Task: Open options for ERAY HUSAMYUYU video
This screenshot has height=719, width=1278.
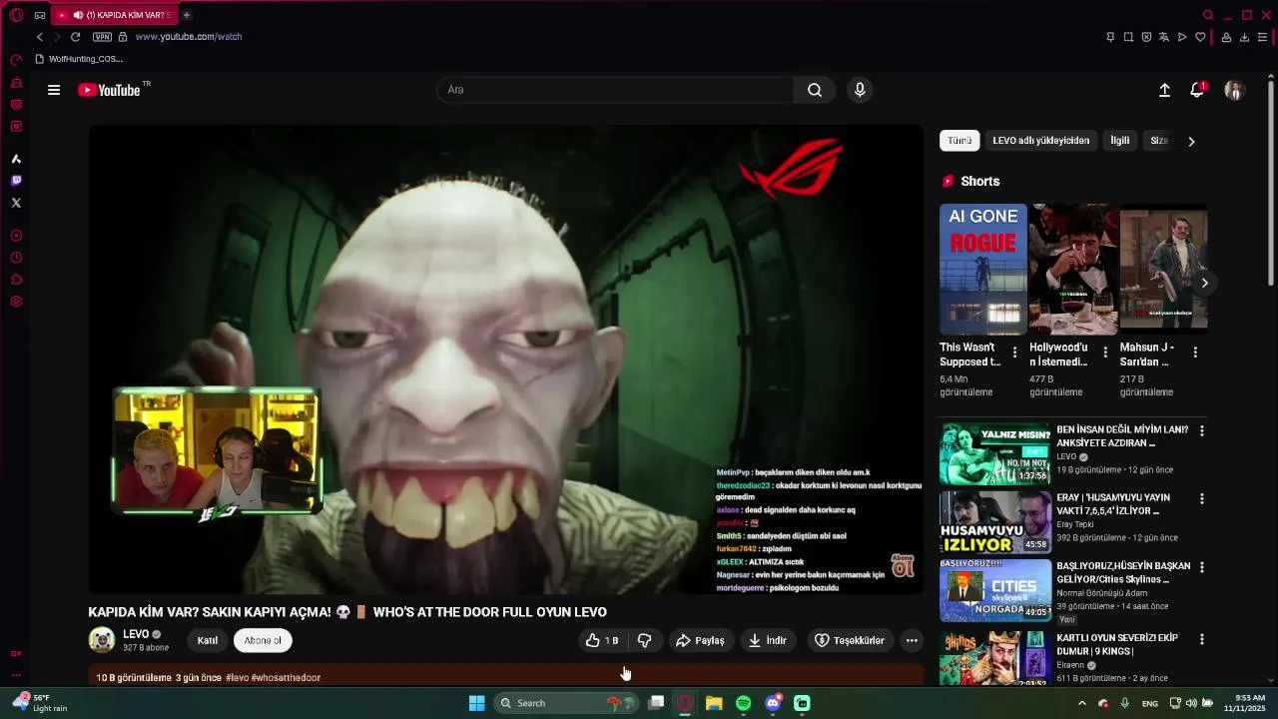Action: (1202, 499)
